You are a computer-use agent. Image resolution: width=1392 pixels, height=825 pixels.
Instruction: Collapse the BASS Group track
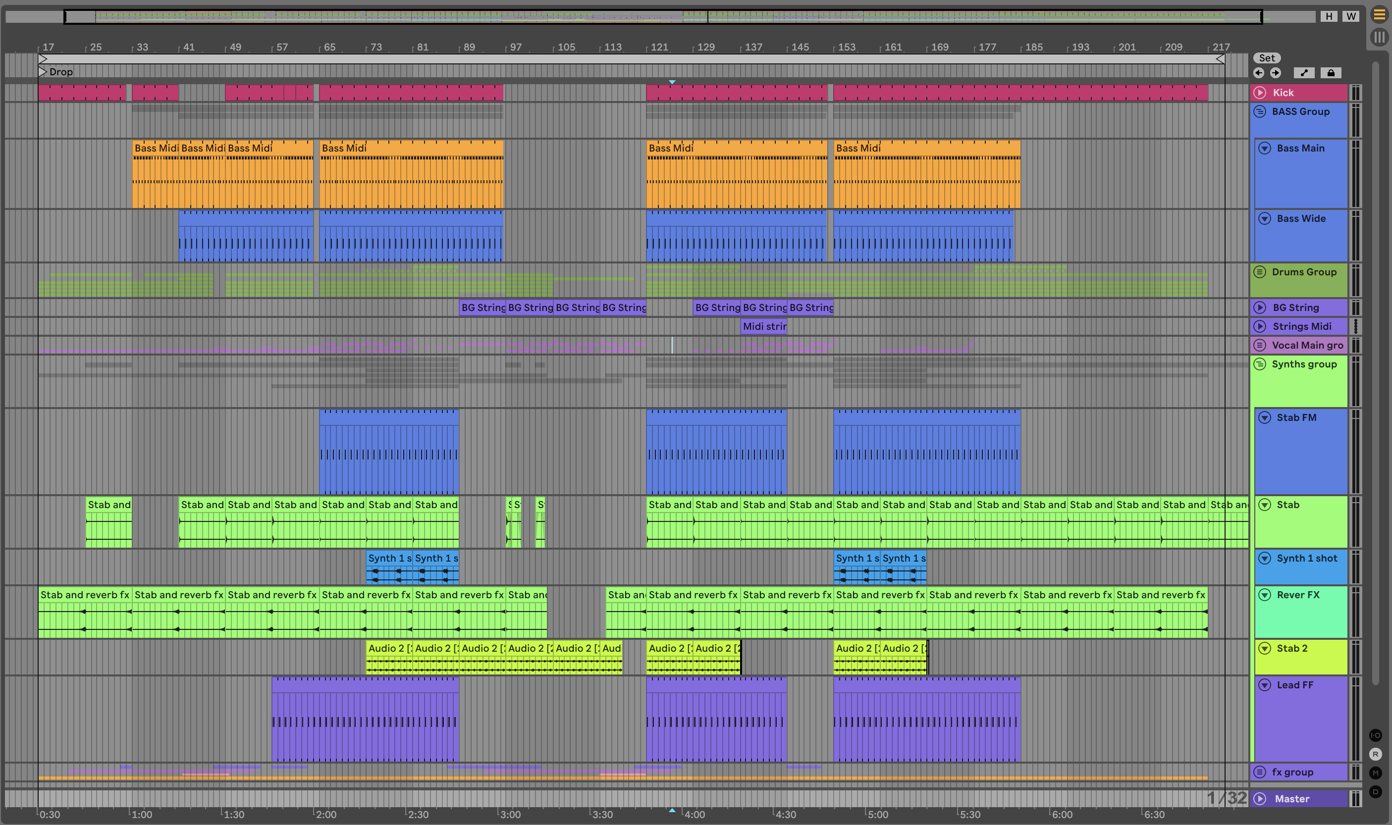(x=1260, y=112)
